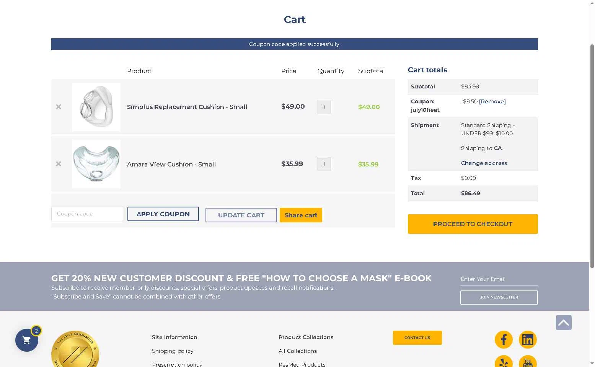Open the Shipping policy footer link
Image resolution: width=595 pixels, height=367 pixels.
(x=173, y=351)
